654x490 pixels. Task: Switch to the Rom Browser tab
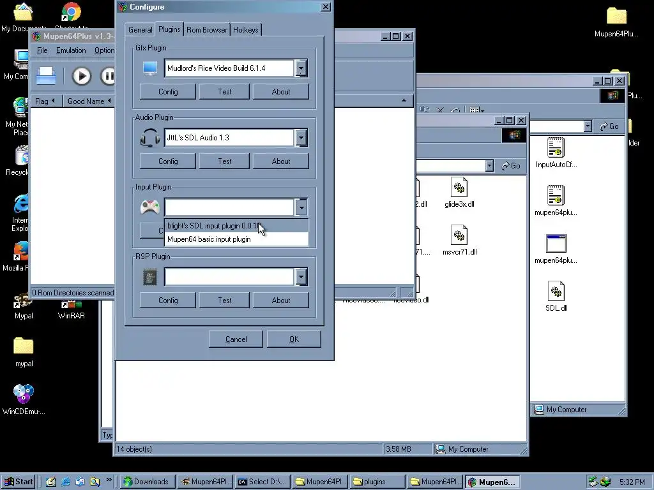pyautogui.click(x=207, y=30)
